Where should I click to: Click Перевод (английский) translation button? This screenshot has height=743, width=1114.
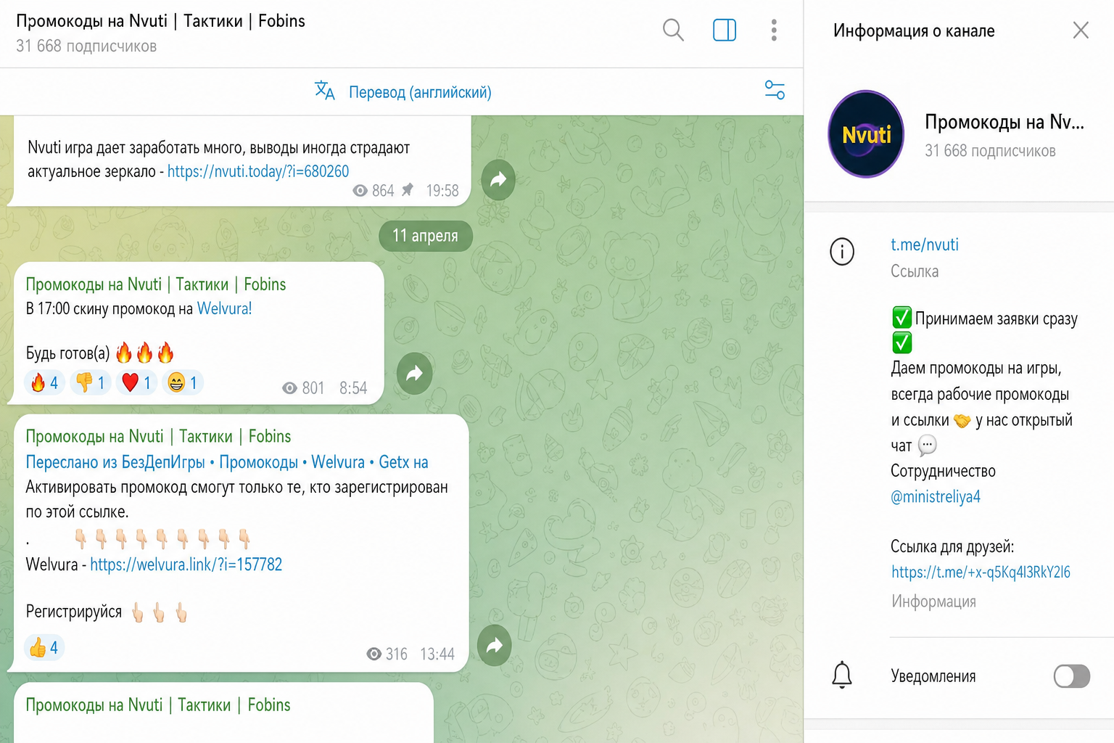(420, 92)
